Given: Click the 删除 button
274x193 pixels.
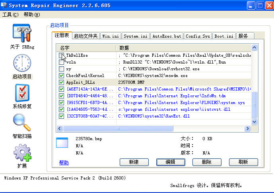Looking at the screenshot, I should pyautogui.click(x=207, y=162).
